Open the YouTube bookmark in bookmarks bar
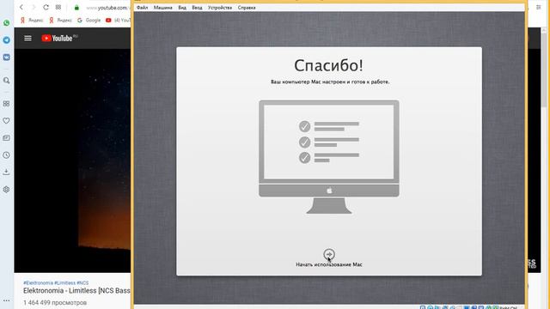 pos(118,21)
